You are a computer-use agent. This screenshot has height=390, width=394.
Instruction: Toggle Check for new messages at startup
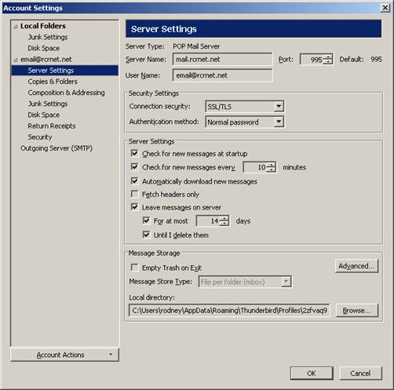click(134, 153)
